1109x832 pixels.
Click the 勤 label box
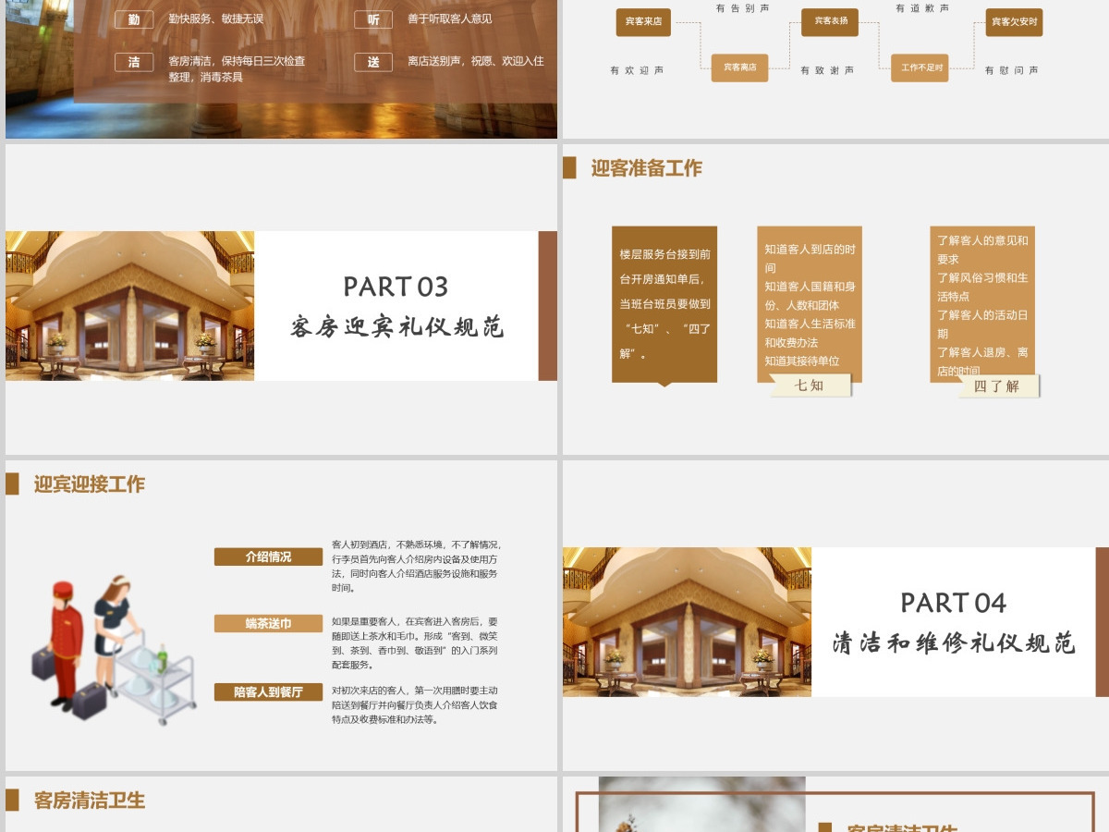[x=134, y=19]
